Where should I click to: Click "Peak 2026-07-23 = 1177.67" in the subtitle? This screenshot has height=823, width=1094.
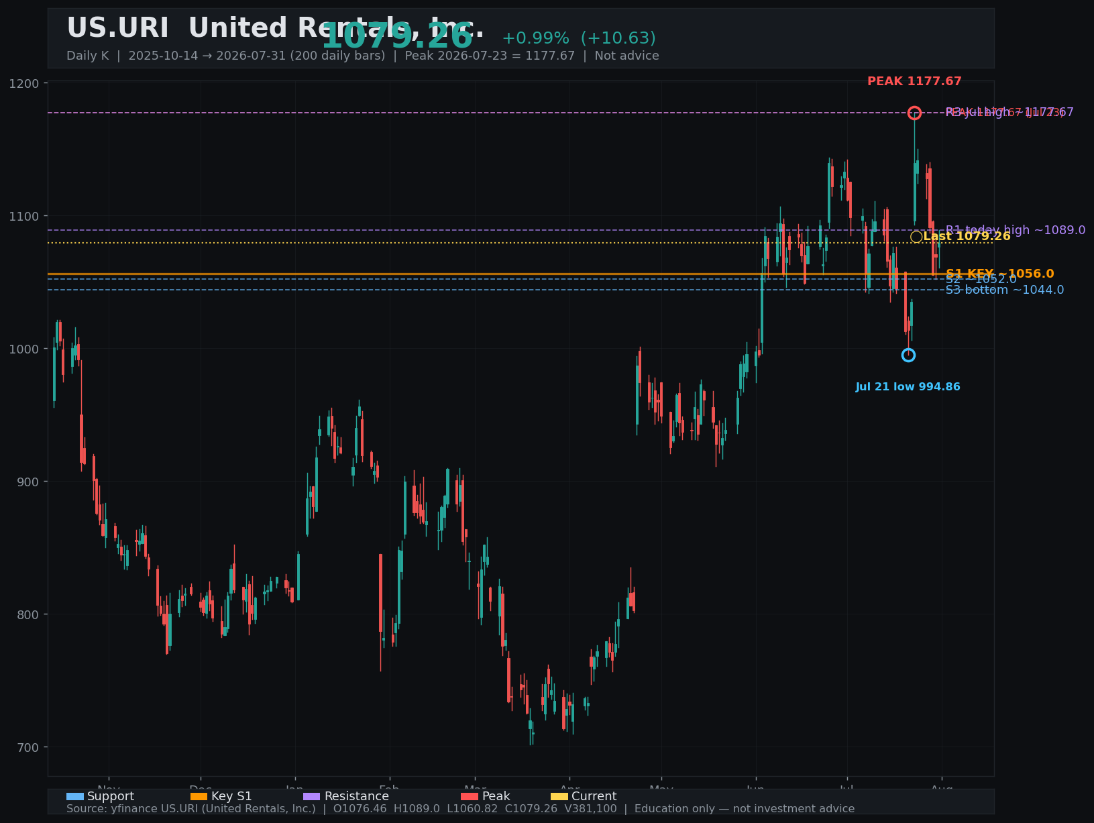click(x=490, y=56)
